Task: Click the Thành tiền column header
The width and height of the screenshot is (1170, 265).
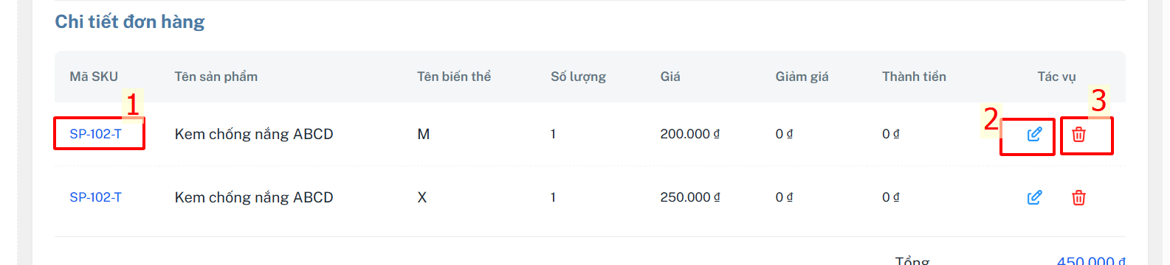Action: coord(914,77)
